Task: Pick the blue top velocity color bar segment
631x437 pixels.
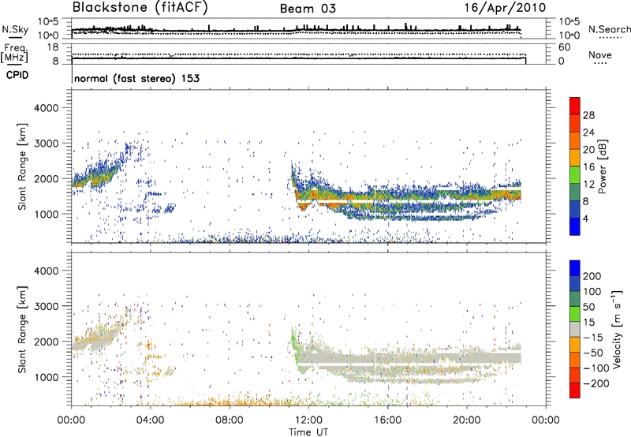Action: (575, 268)
